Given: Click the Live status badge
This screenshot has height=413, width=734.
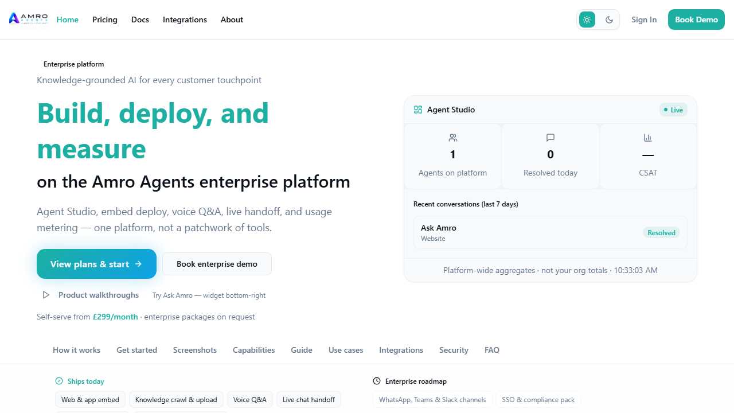Looking at the screenshot, I should pyautogui.click(x=673, y=110).
